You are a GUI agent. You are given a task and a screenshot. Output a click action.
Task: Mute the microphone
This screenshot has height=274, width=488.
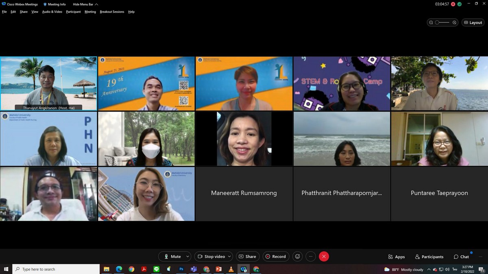(172, 257)
